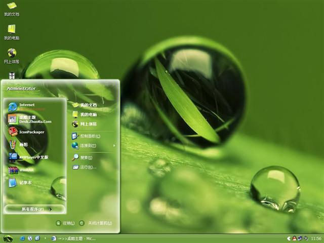Click the Administrator user name header

tap(21, 89)
